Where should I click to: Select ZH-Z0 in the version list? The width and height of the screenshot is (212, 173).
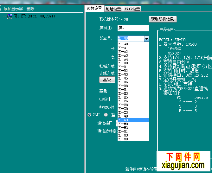coord(133,109)
